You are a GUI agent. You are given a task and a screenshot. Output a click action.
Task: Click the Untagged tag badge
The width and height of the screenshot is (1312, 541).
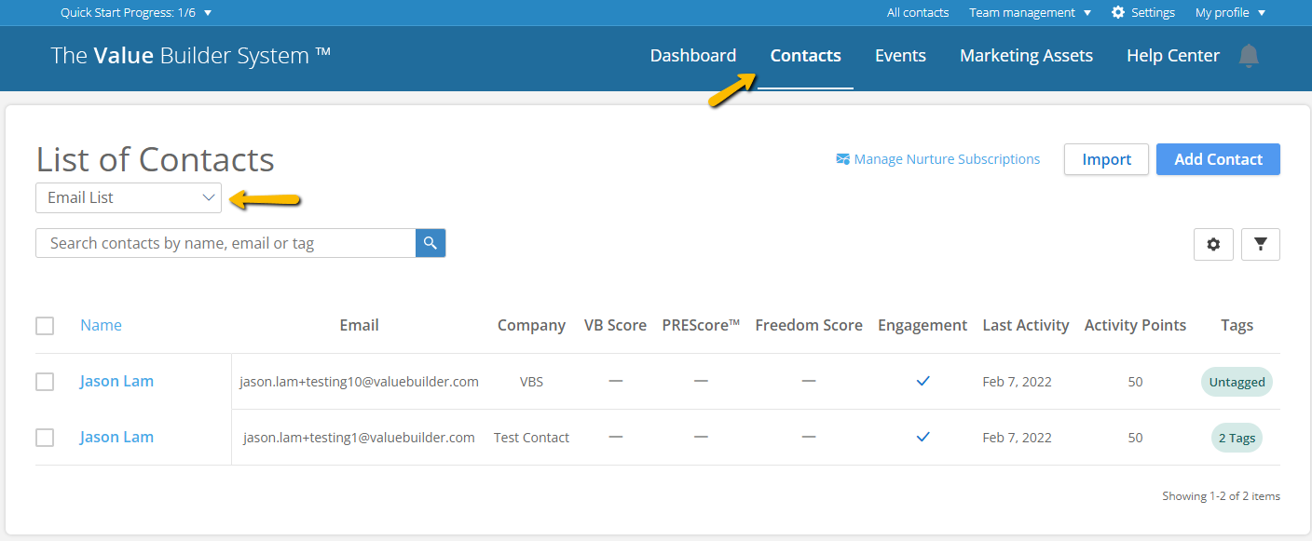1237,382
